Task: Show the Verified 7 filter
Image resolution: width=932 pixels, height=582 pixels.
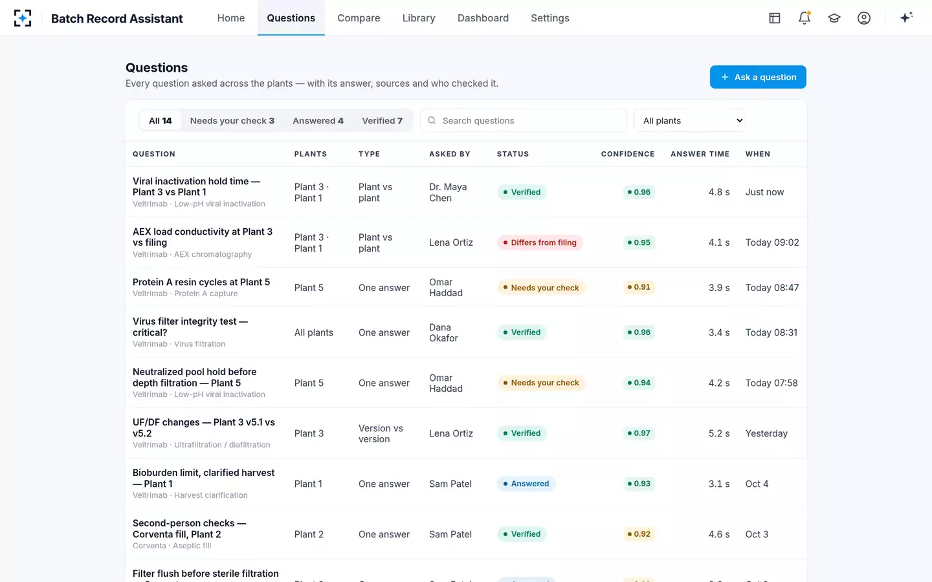Action: 382,120
